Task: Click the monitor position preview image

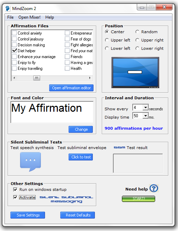Action: click(x=135, y=73)
